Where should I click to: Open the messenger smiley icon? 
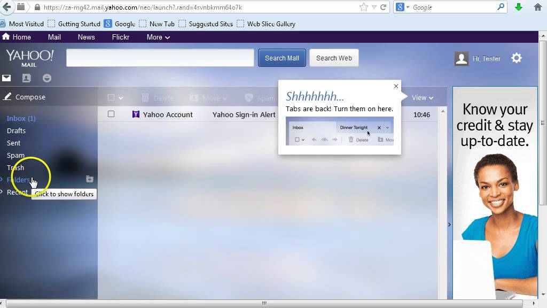pyautogui.click(x=47, y=78)
